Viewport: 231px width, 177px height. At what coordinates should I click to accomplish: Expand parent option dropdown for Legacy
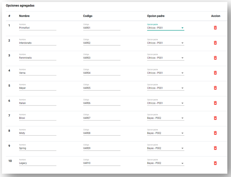165,163
